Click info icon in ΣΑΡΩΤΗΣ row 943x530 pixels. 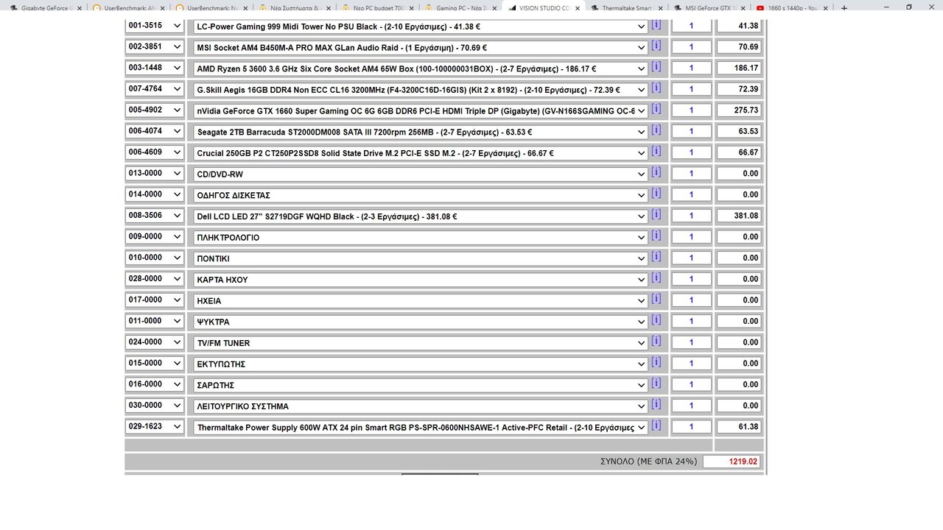click(x=656, y=384)
